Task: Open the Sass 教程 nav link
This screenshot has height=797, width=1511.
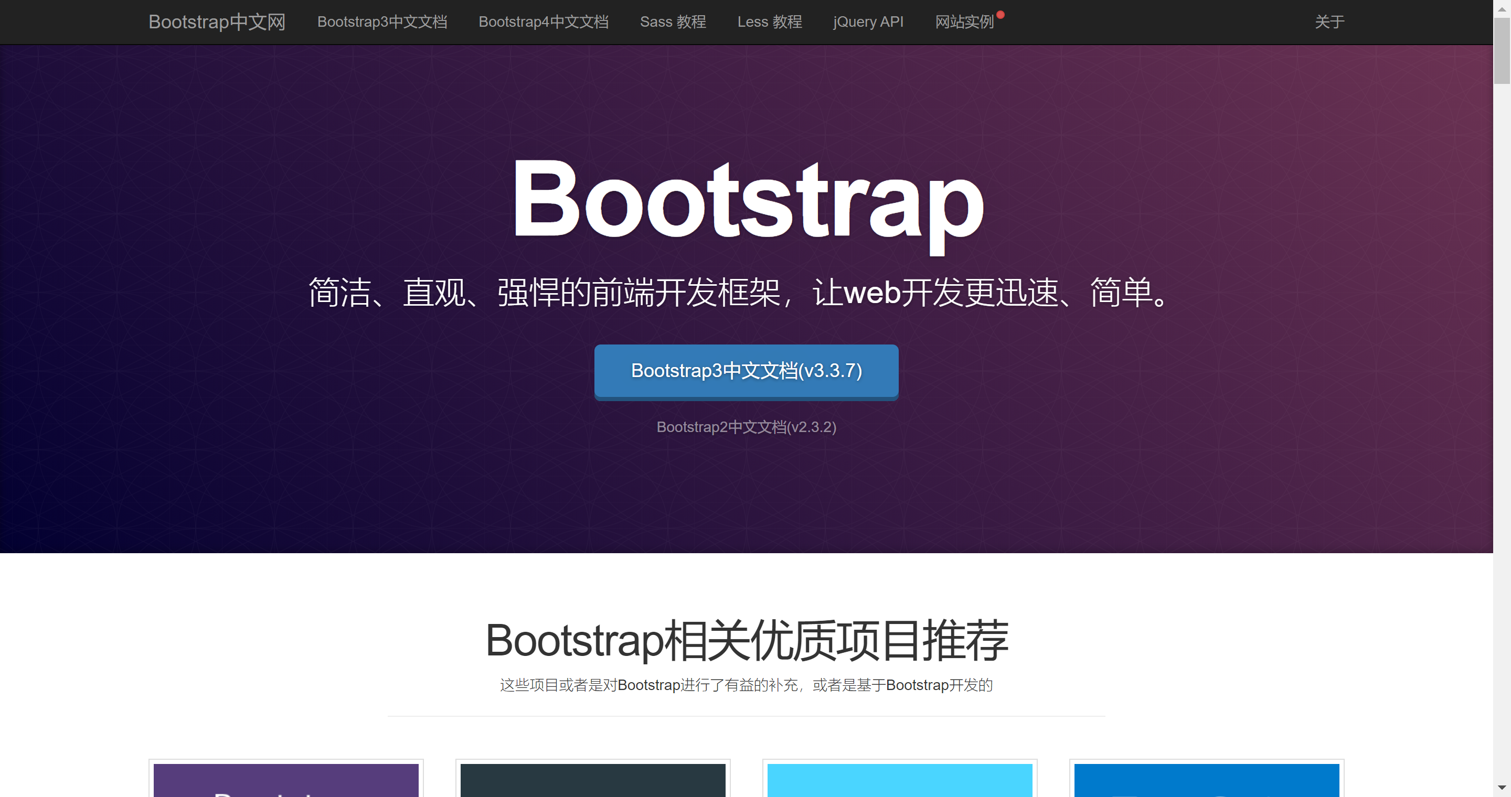Action: click(673, 21)
